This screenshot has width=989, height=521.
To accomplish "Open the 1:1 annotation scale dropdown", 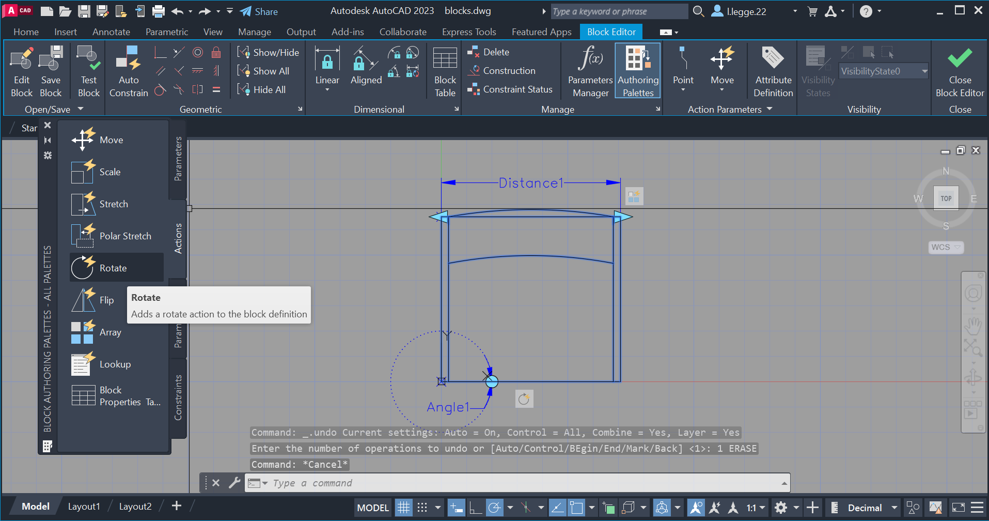I will point(756,508).
